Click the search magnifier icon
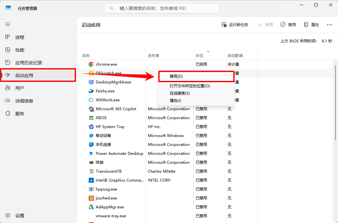Viewport: 338px width, 223px height. point(111,8)
